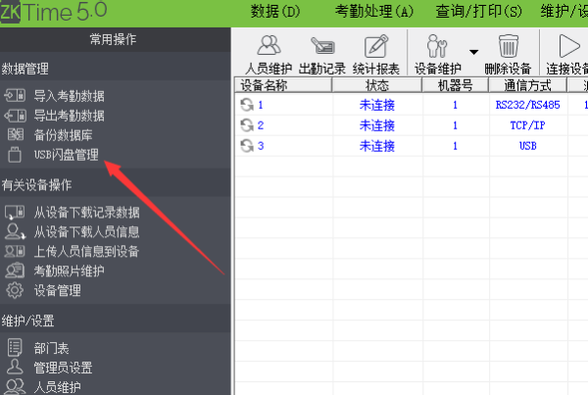588x395 pixels.
Task: Open the 数据(D) menu
Action: pyautogui.click(x=275, y=11)
